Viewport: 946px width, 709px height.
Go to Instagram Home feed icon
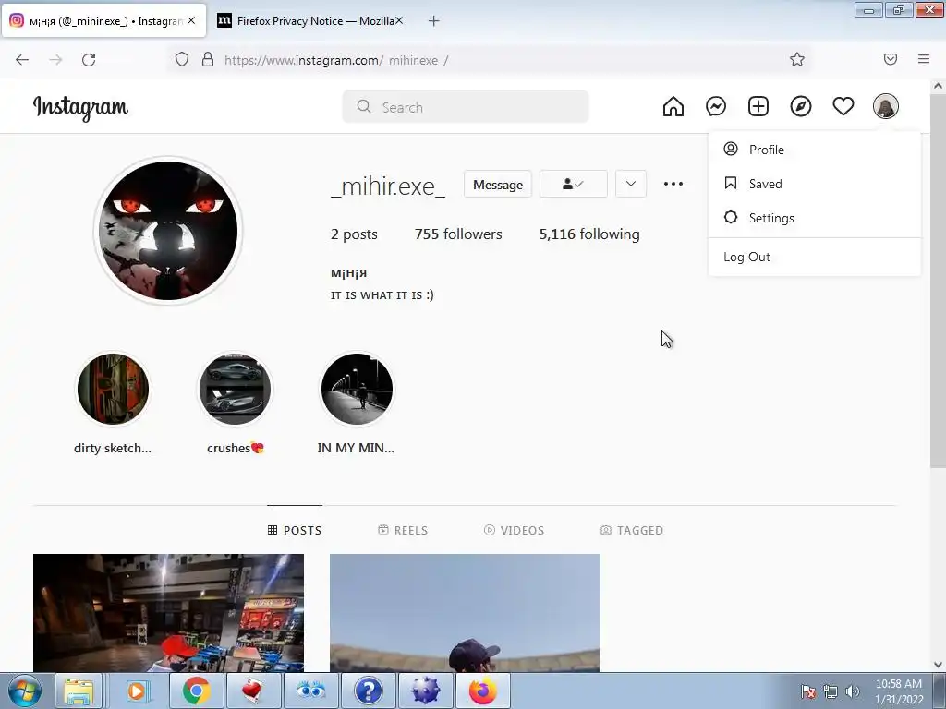point(673,107)
